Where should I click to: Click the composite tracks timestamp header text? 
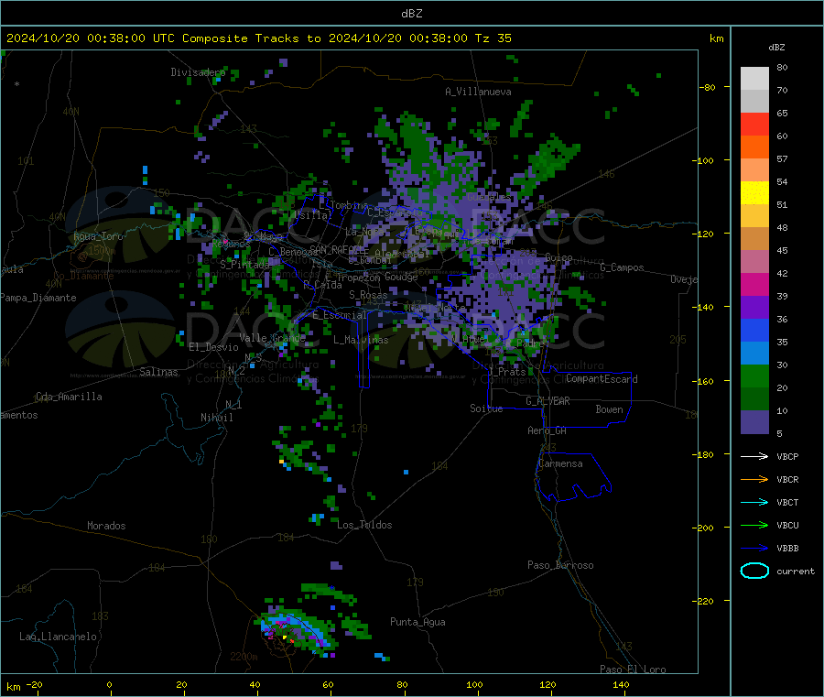(259, 38)
